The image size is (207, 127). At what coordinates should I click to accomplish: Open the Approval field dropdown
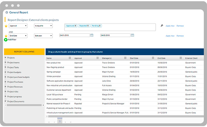click(18, 26)
